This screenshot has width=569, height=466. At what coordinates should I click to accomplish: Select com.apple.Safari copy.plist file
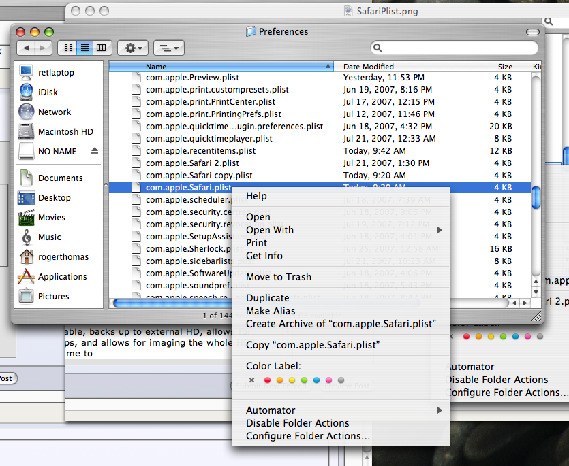click(199, 176)
